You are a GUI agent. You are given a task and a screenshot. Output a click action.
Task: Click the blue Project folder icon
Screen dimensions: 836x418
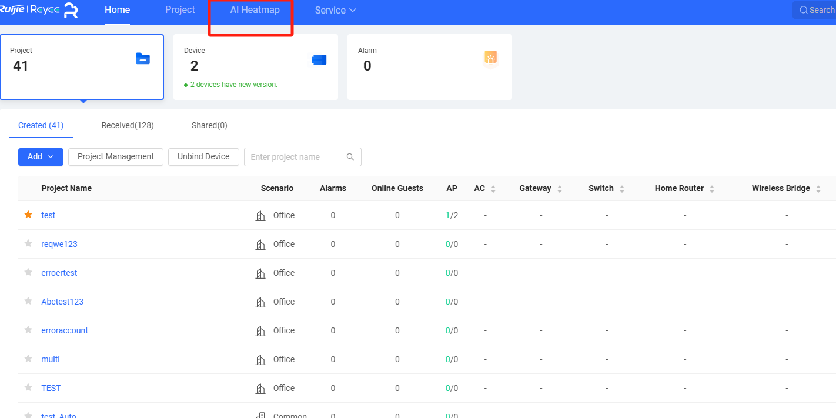[143, 59]
